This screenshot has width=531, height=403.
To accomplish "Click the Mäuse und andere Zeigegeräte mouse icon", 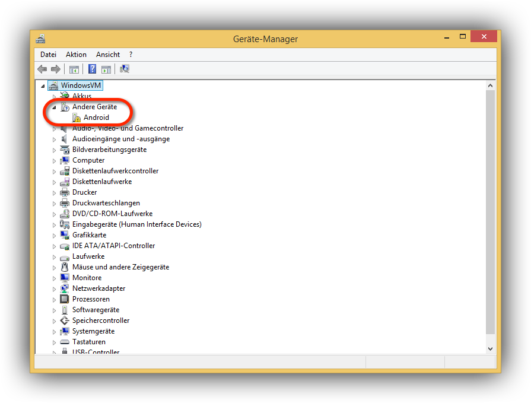I will [64, 267].
